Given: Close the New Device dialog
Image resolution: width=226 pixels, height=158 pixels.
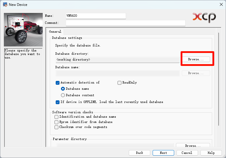Looking at the screenshot, I should [x=221, y=4].
